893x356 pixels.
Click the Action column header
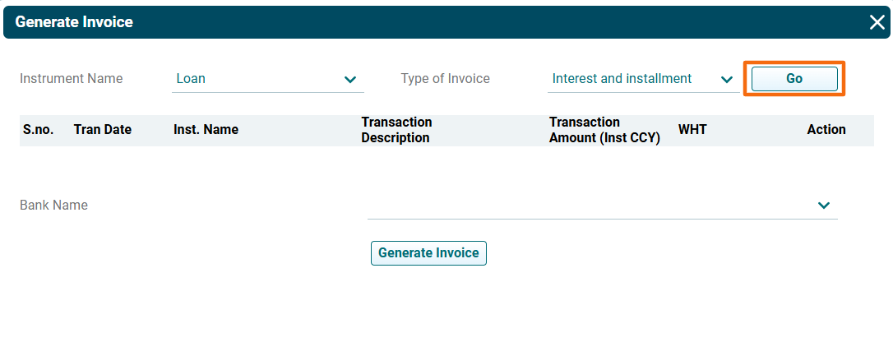826,130
